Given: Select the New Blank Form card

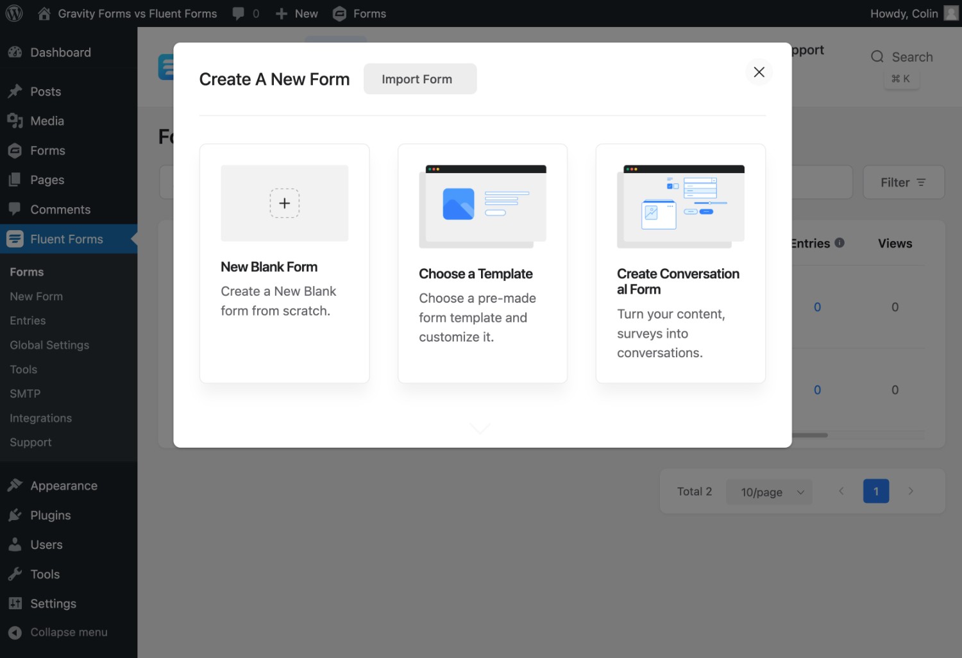Looking at the screenshot, I should click(x=284, y=264).
